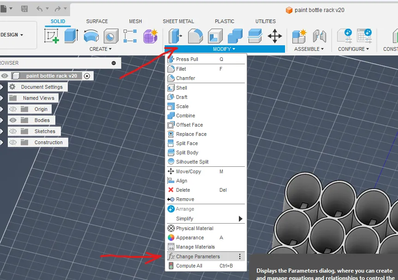This screenshot has height=280, width=398.
Task: Click the New Component assemble icon
Action: click(299, 36)
